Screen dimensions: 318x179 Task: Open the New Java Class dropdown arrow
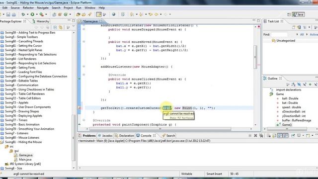[70, 14]
